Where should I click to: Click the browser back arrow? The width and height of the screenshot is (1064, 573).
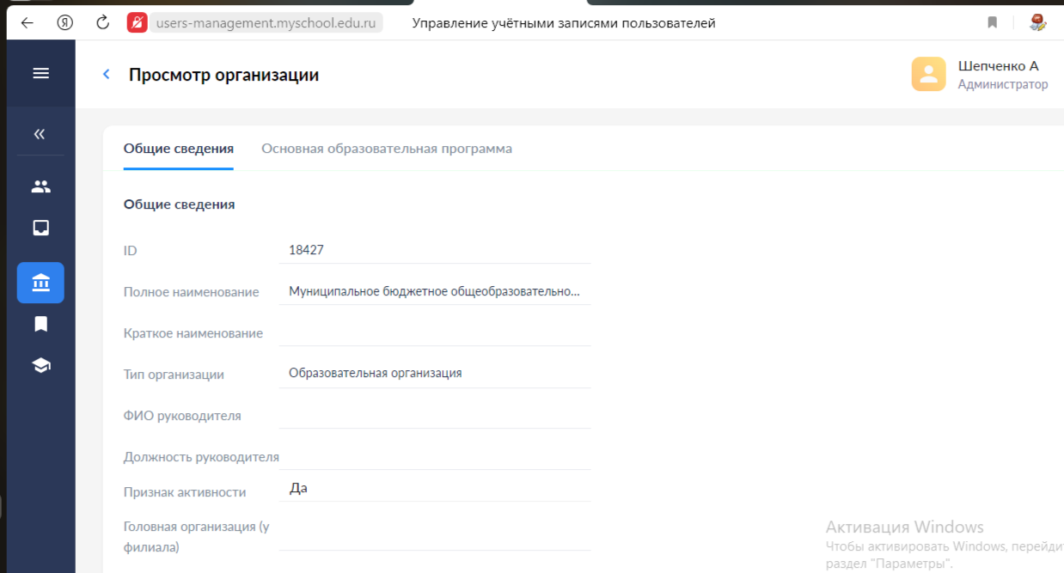point(27,23)
